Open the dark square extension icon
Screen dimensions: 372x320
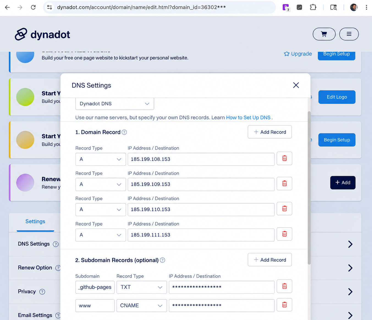(x=299, y=7)
